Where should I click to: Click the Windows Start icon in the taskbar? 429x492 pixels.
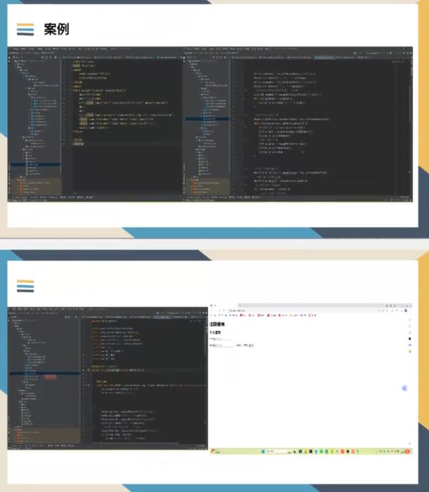pyautogui.click(x=263, y=451)
